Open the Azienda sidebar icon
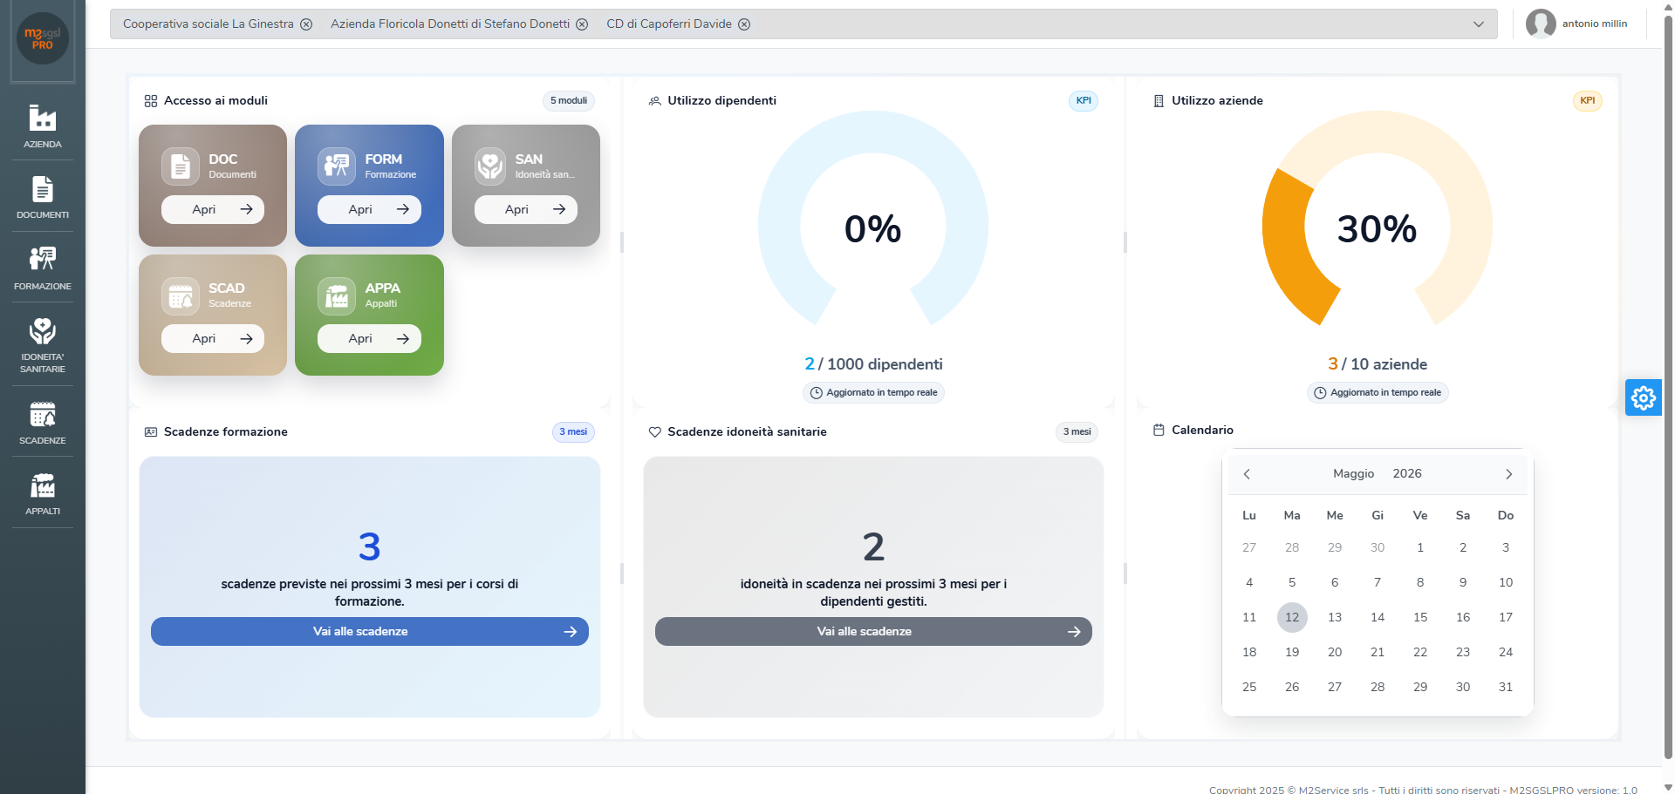This screenshot has width=1675, height=794. (x=42, y=126)
